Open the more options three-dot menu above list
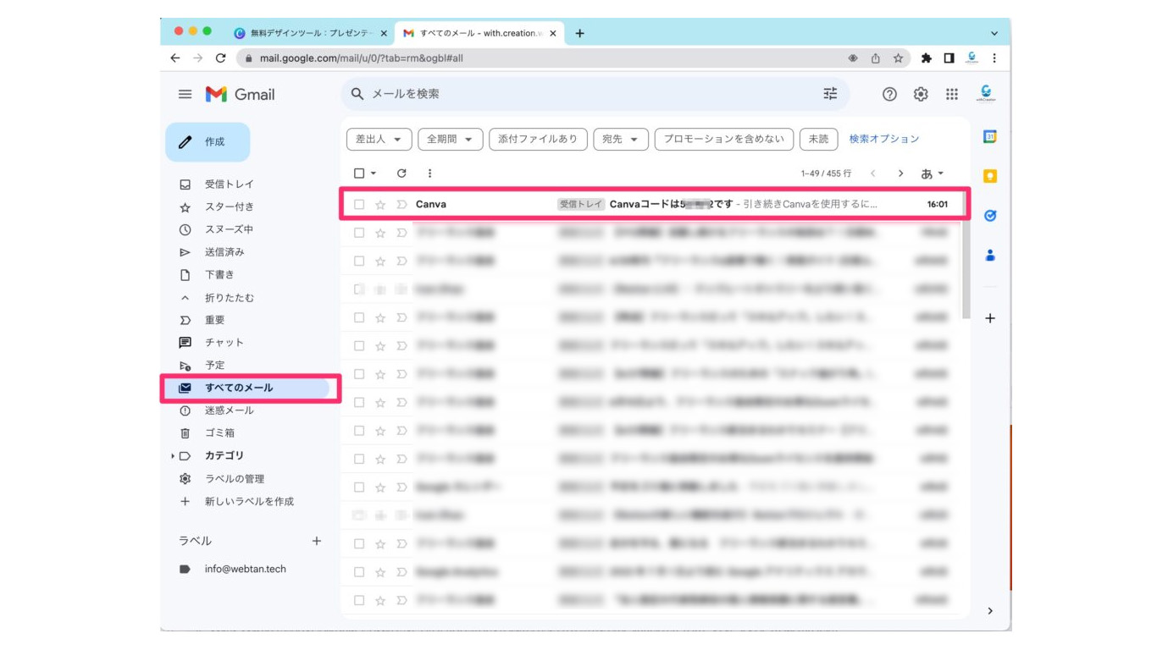The image size is (1157, 650). click(429, 173)
